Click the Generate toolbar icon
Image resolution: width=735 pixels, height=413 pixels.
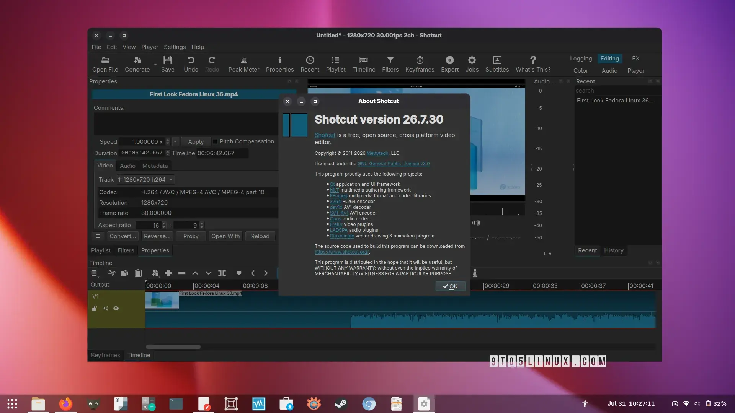(137, 64)
